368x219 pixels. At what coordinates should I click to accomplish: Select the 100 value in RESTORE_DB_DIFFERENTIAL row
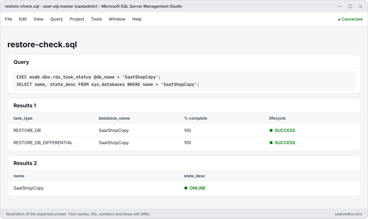pyautogui.click(x=187, y=143)
